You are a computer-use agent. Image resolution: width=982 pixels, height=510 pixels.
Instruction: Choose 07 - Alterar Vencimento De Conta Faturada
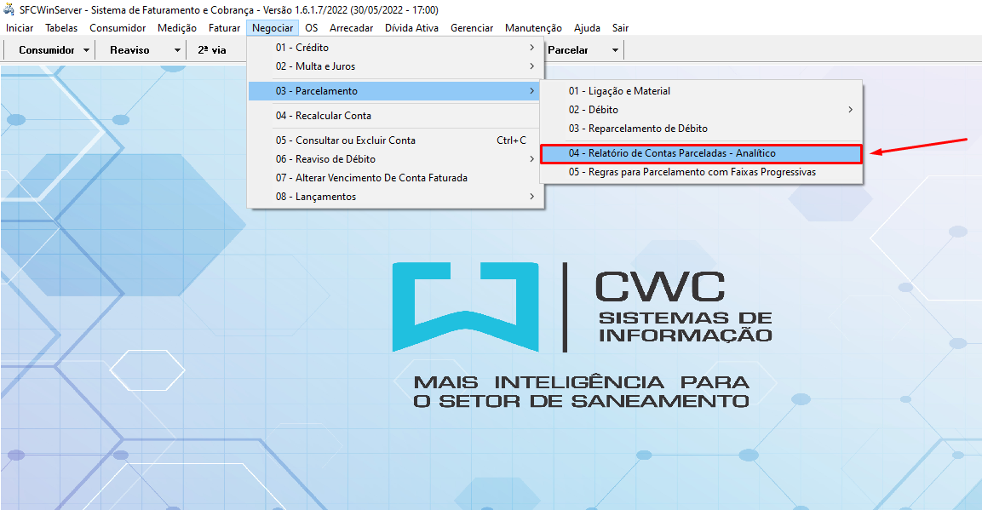(370, 178)
